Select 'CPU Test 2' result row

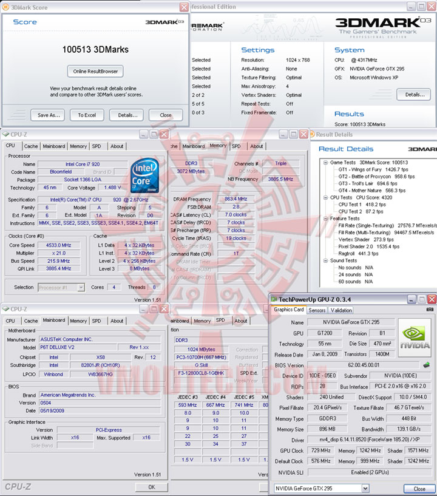361,212
